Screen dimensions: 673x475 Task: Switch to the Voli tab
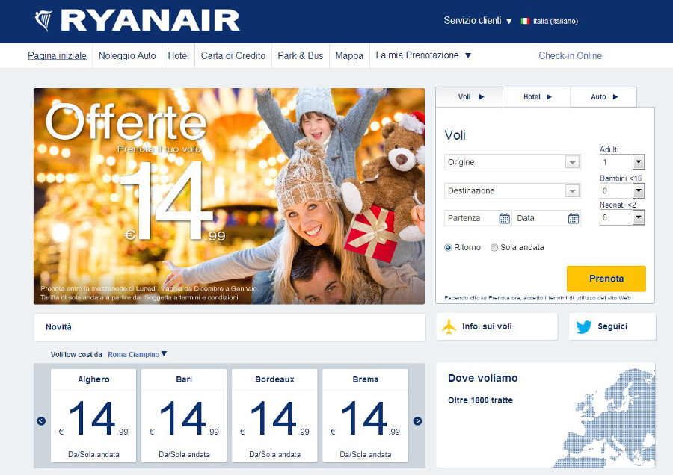click(470, 97)
